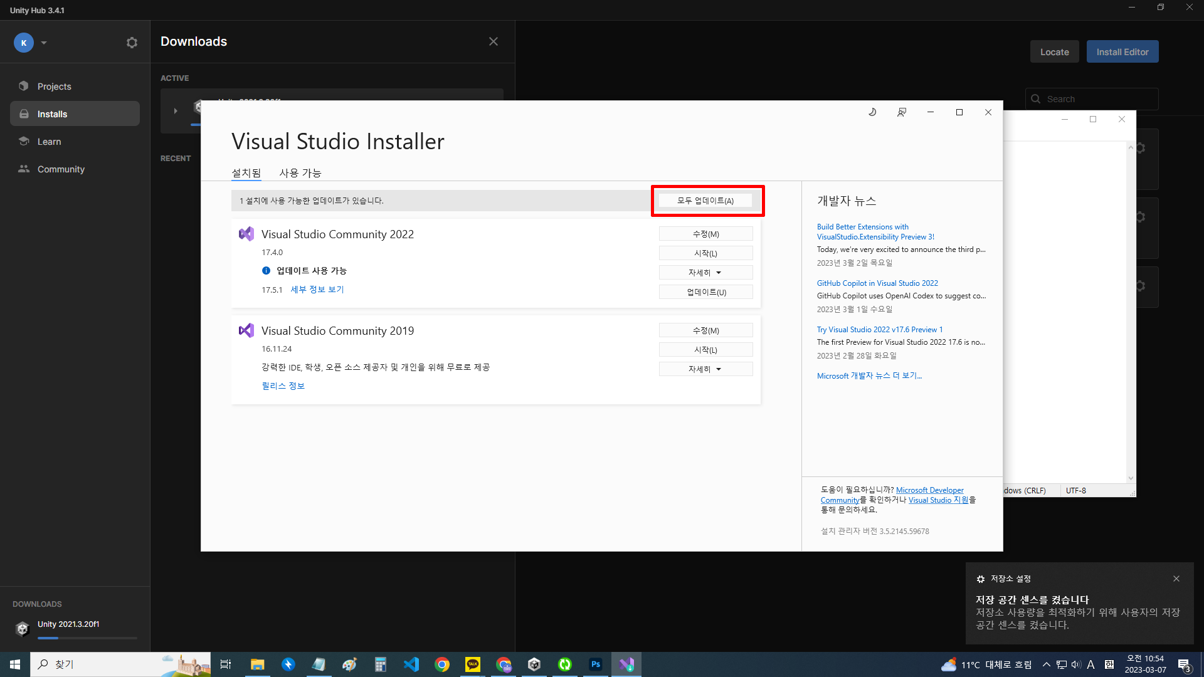Click 수정(M) for Visual Studio Community 2019

pos(705,330)
